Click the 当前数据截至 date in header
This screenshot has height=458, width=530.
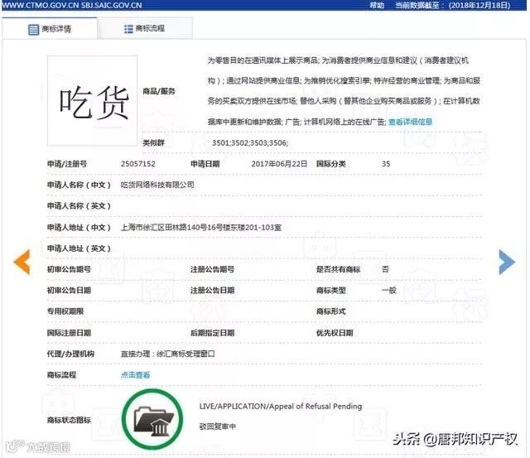coord(453,6)
